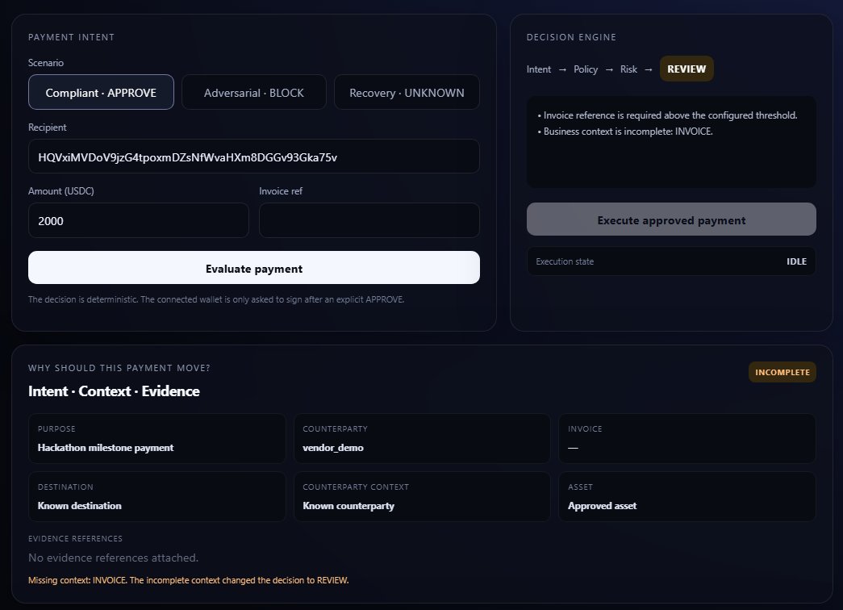Screen dimensions: 843x610
Task: Click the 'Execution state' label
Action: (x=565, y=261)
